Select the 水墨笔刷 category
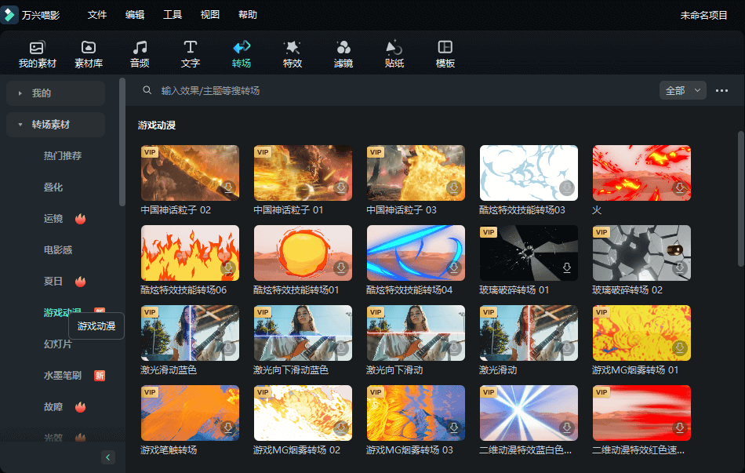The image size is (745, 473). pyautogui.click(x=63, y=376)
